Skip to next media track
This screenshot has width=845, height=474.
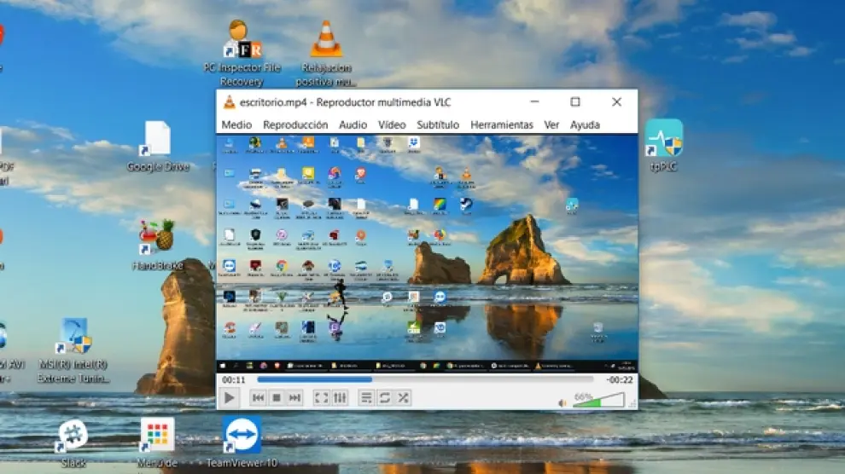294,398
